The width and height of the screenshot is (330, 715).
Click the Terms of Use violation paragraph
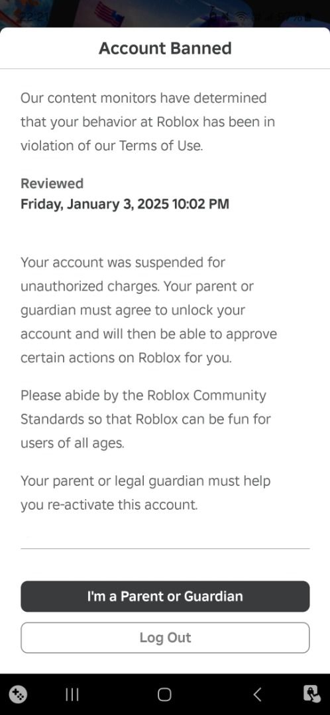pos(147,122)
